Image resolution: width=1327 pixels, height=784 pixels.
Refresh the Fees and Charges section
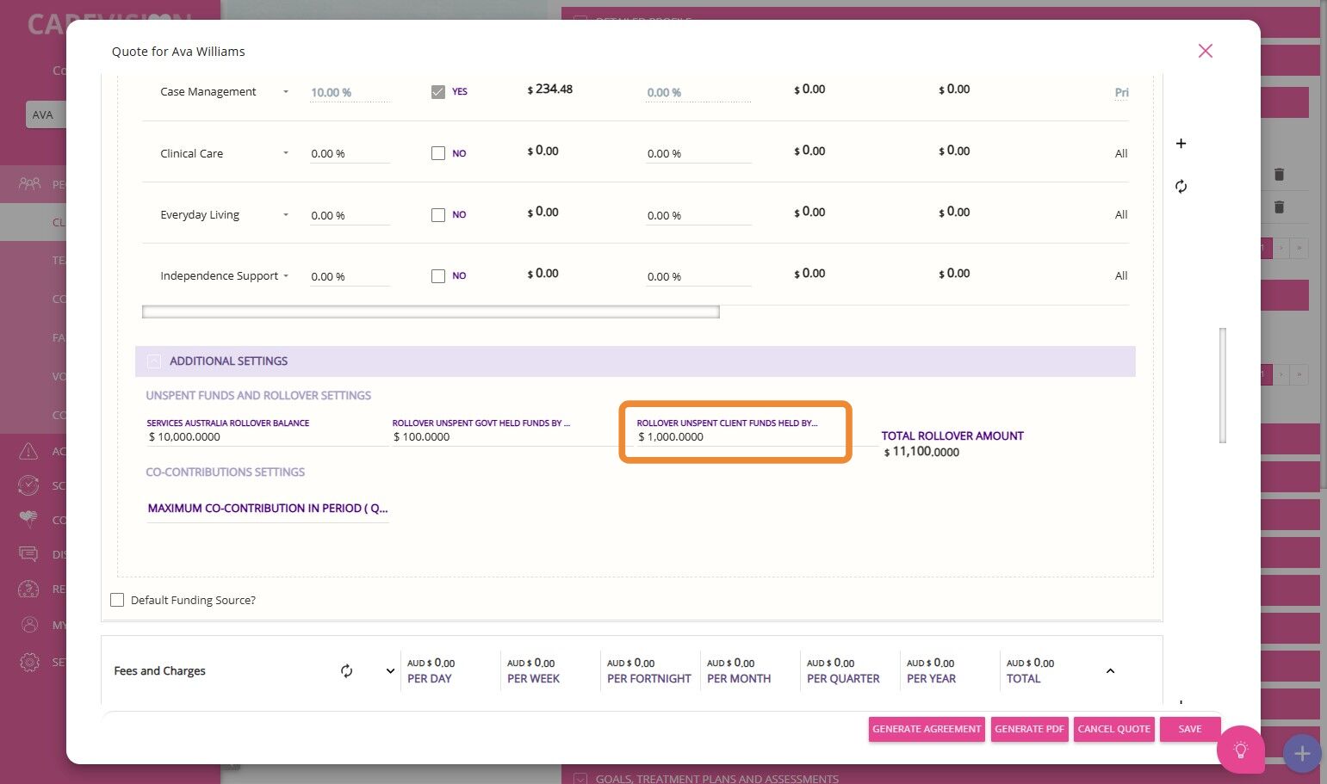[x=346, y=671]
